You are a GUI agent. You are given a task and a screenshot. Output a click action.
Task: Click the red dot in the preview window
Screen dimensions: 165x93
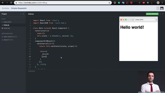121,20
